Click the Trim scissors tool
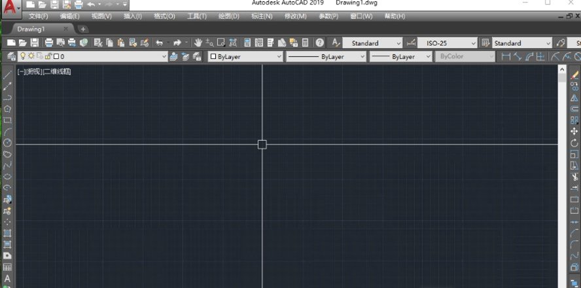Viewport: 581px width, 288px height. pos(574,177)
